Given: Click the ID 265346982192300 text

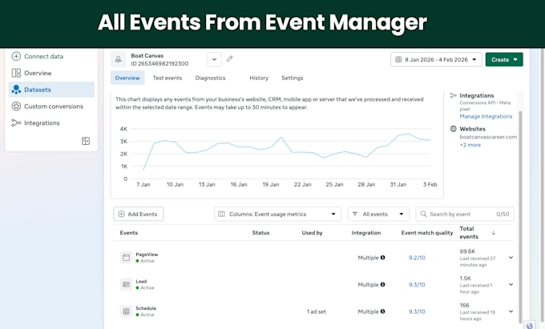Looking at the screenshot, I should 159,63.
